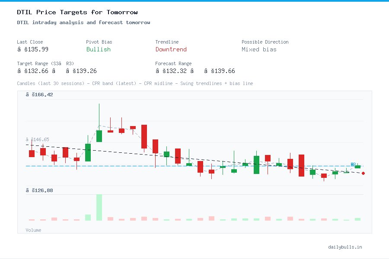The image size is (389, 259).
Task: Open the dailybulls.in watermark link
Action: pos(345,247)
